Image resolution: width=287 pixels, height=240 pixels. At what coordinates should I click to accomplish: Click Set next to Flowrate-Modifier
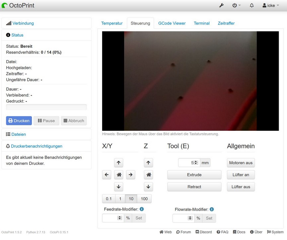209,218
